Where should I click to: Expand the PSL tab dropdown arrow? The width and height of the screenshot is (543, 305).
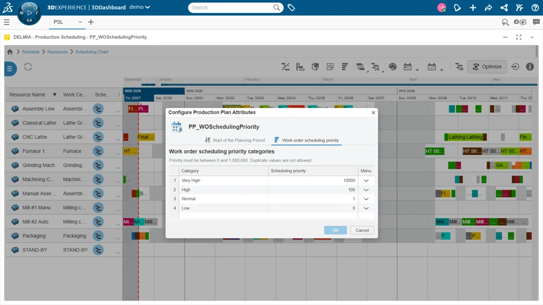[x=80, y=22]
